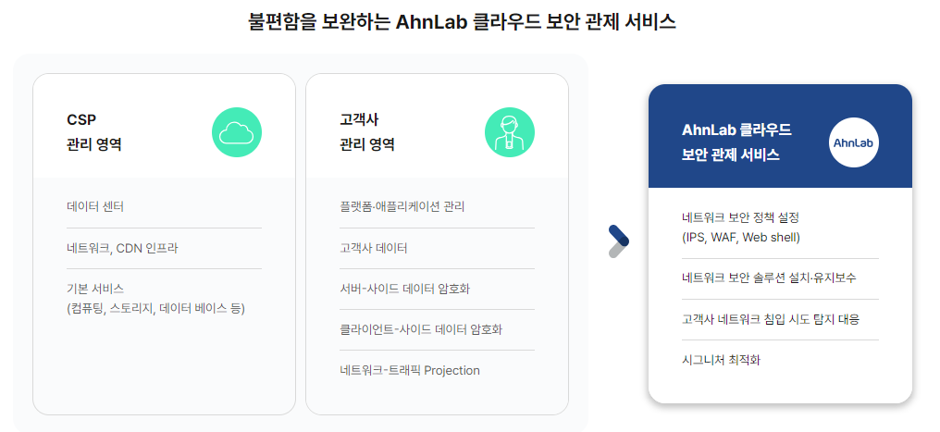
Task: Click the main page title heading
Action: point(463,22)
